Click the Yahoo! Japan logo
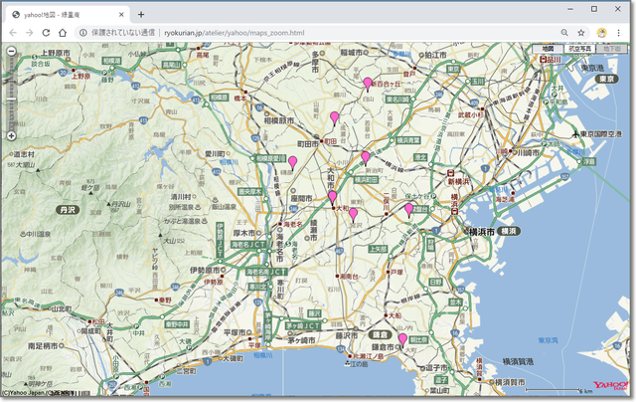Screen dimensions: 636x402 click(x=610, y=385)
